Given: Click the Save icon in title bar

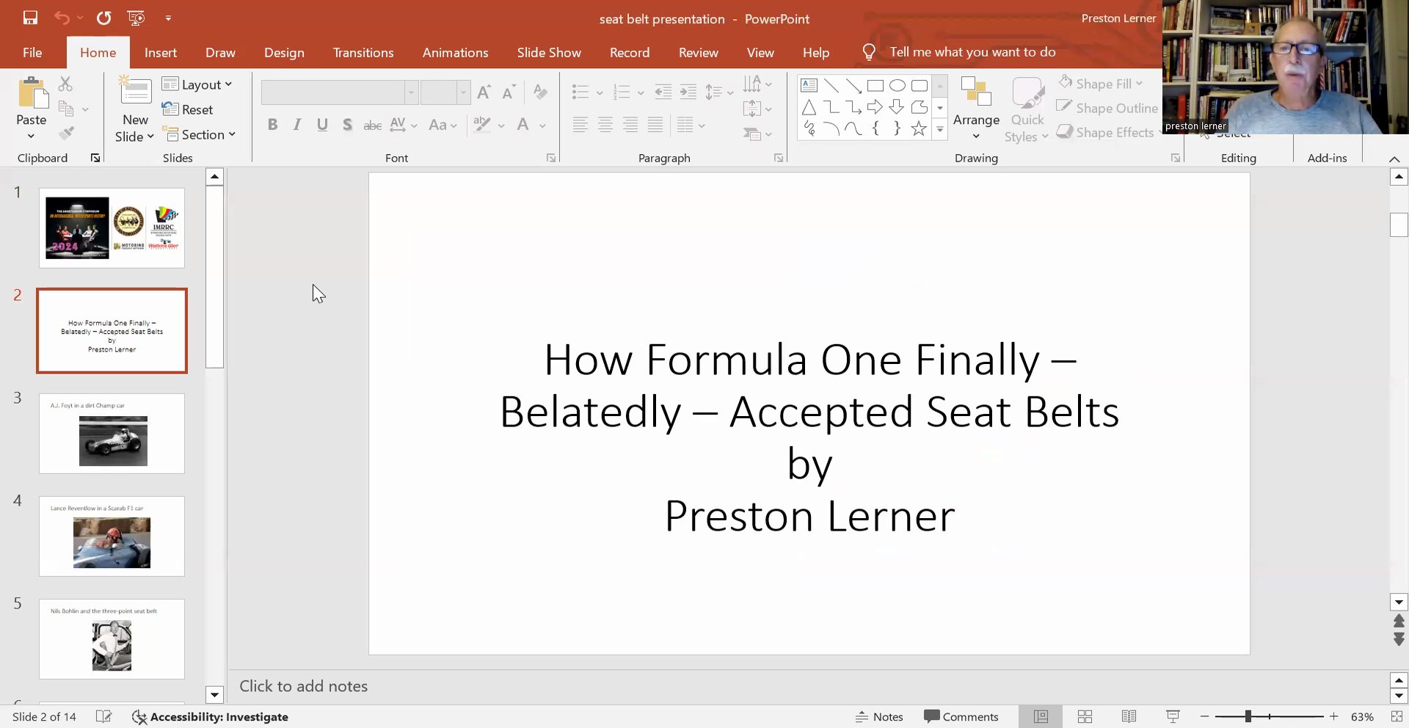Looking at the screenshot, I should click(x=30, y=18).
